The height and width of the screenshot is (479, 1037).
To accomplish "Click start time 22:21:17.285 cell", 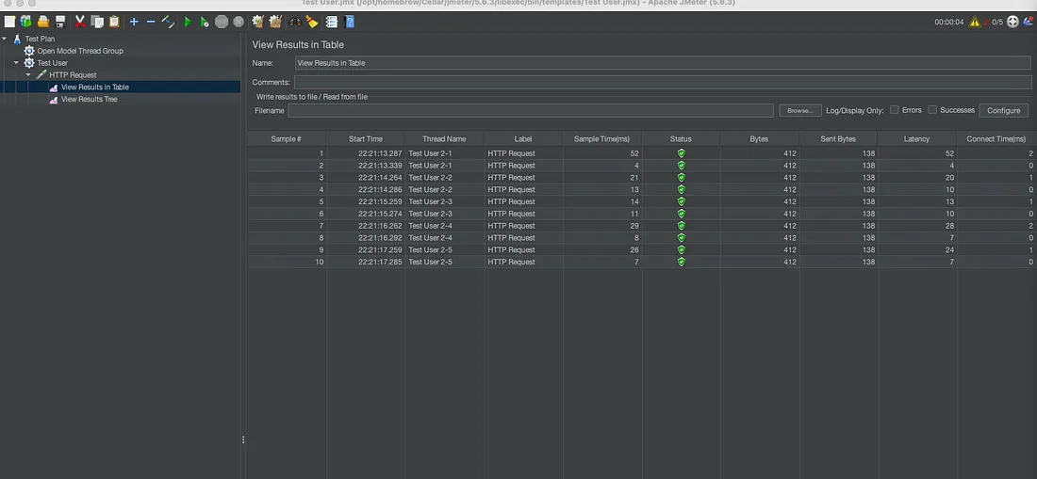I will click(366, 262).
